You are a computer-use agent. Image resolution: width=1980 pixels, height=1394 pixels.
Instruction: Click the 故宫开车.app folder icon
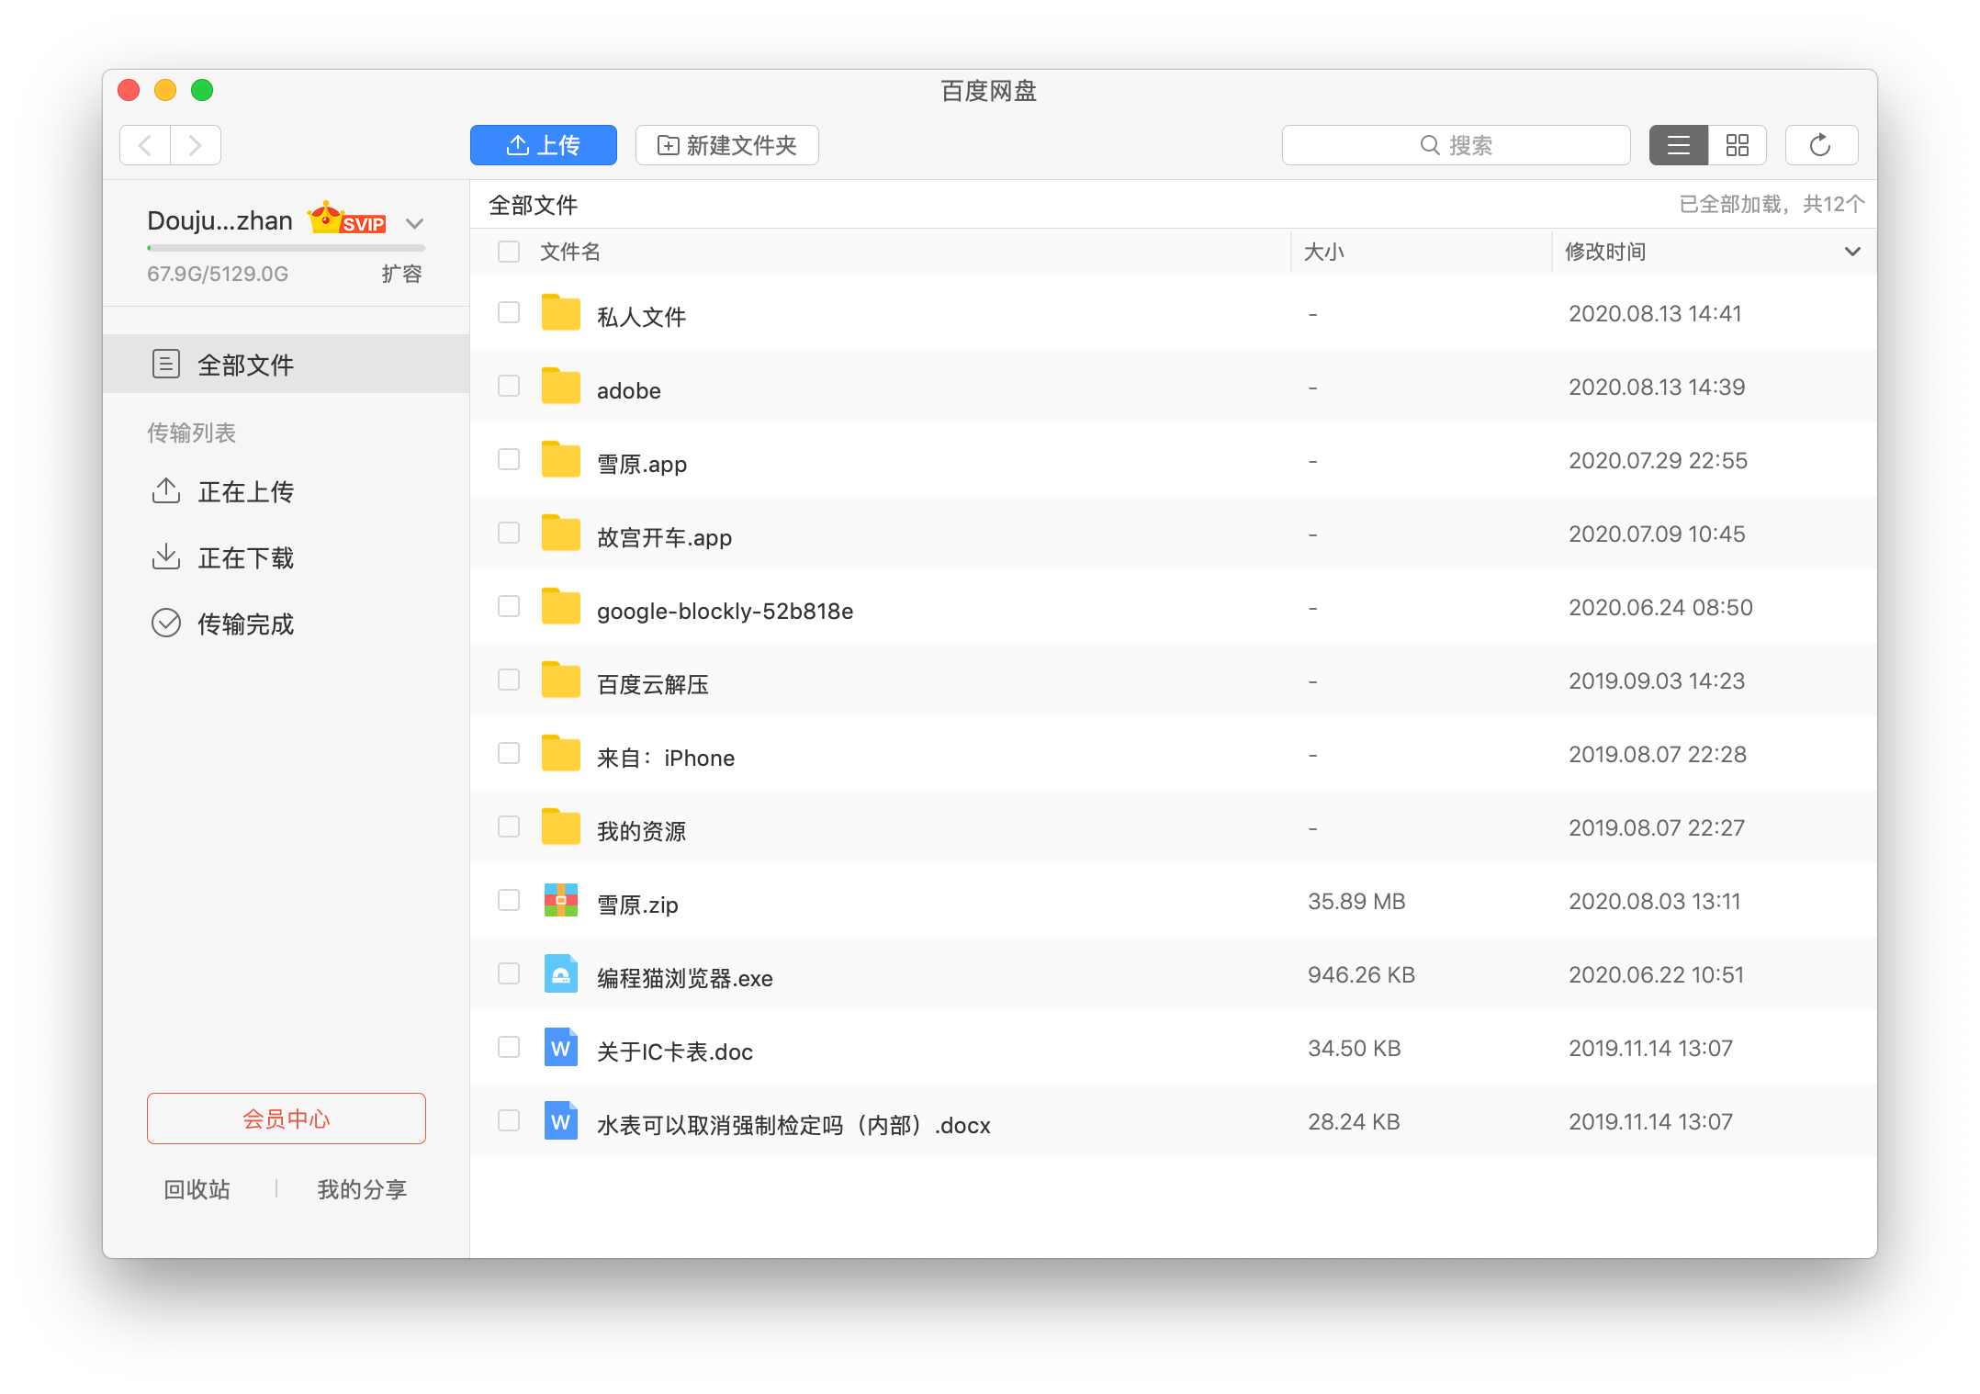560,534
